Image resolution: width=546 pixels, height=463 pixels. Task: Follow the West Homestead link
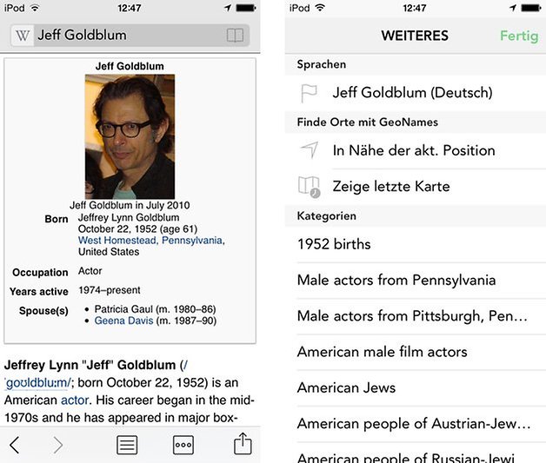(x=117, y=241)
